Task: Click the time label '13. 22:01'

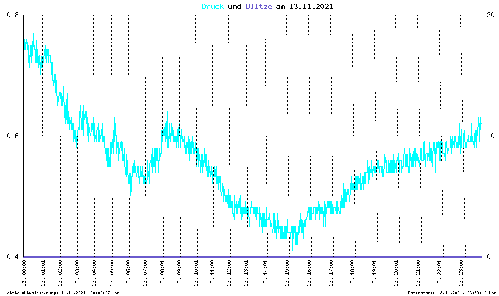Action: point(440,273)
